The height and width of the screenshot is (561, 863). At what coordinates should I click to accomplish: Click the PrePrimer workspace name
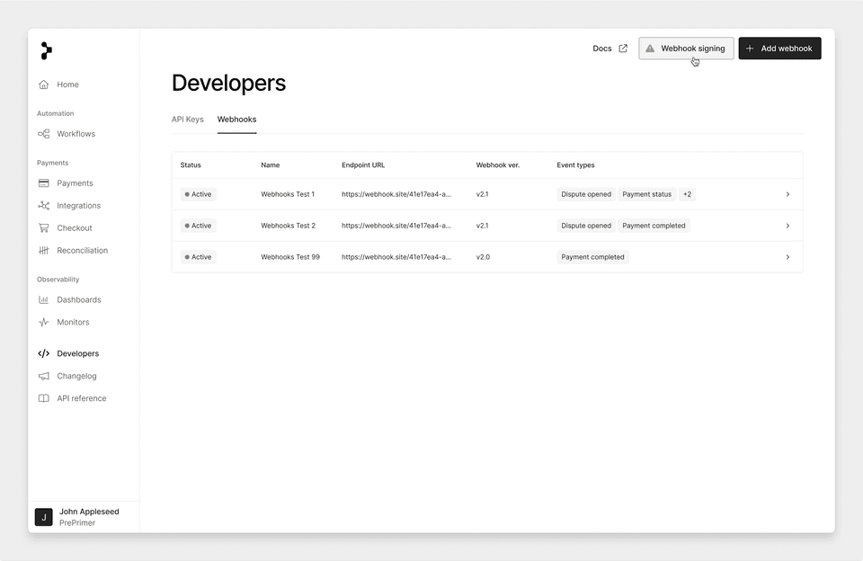[77, 523]
